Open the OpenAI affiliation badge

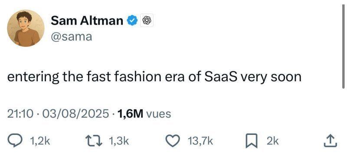(147, 20)
